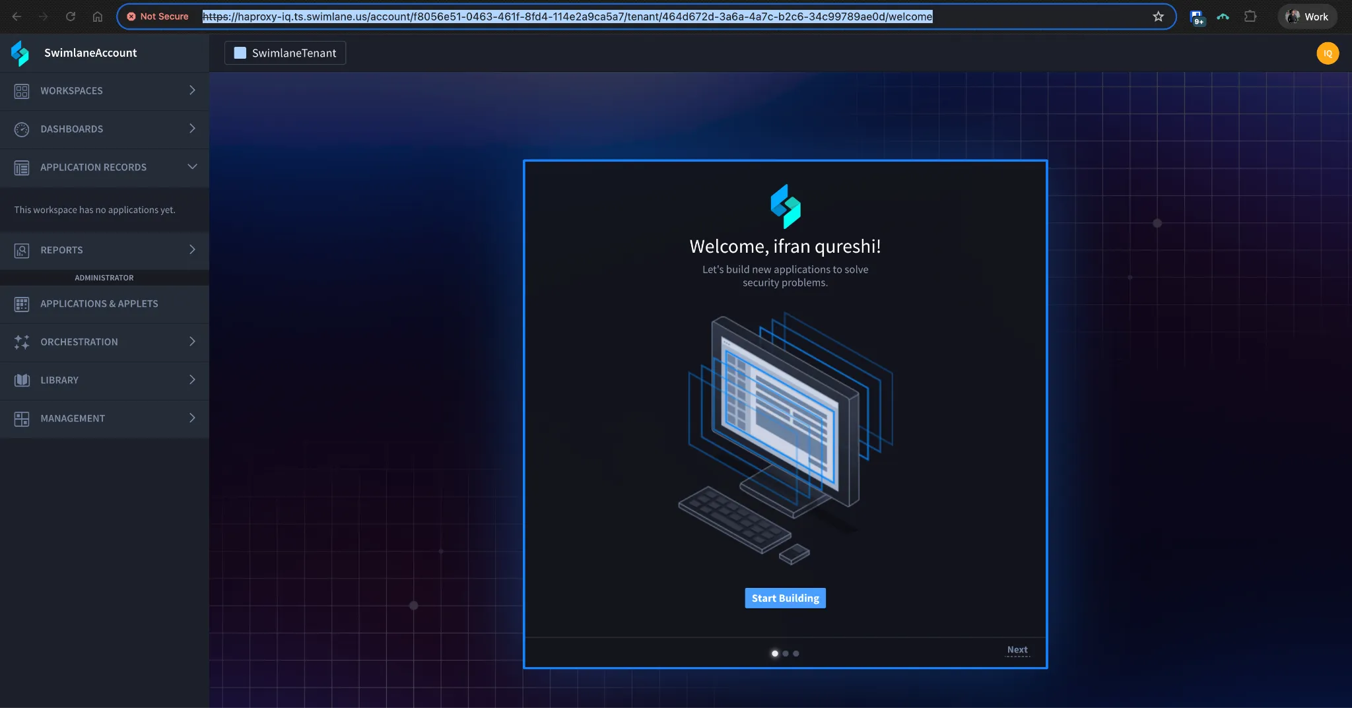Click the Not Secure site warning
Screen dimensions: 1352x708
pos(158,16)
